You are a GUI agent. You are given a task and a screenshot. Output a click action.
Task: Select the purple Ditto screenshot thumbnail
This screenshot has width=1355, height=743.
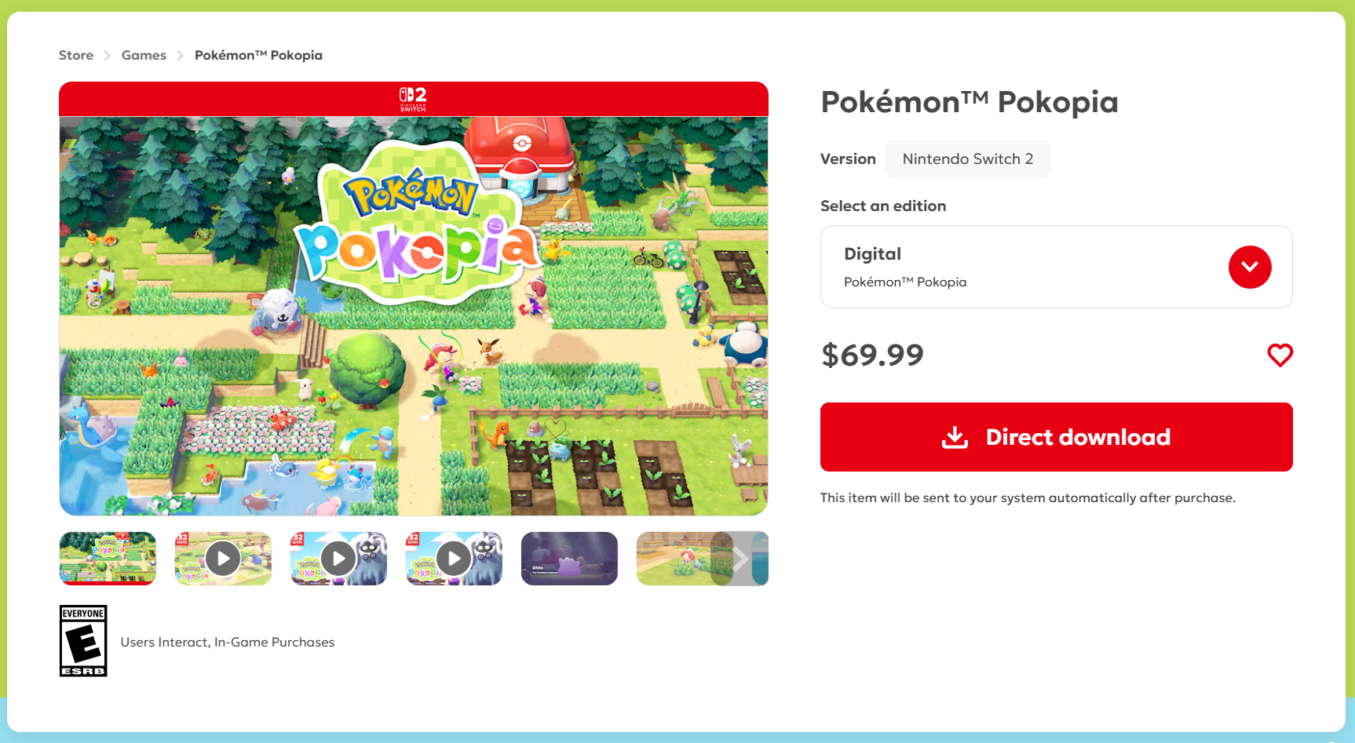coord(569,559)
